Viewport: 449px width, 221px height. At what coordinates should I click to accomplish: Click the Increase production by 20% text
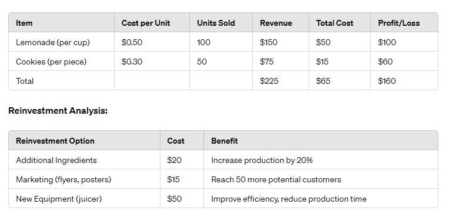point(262,161)
